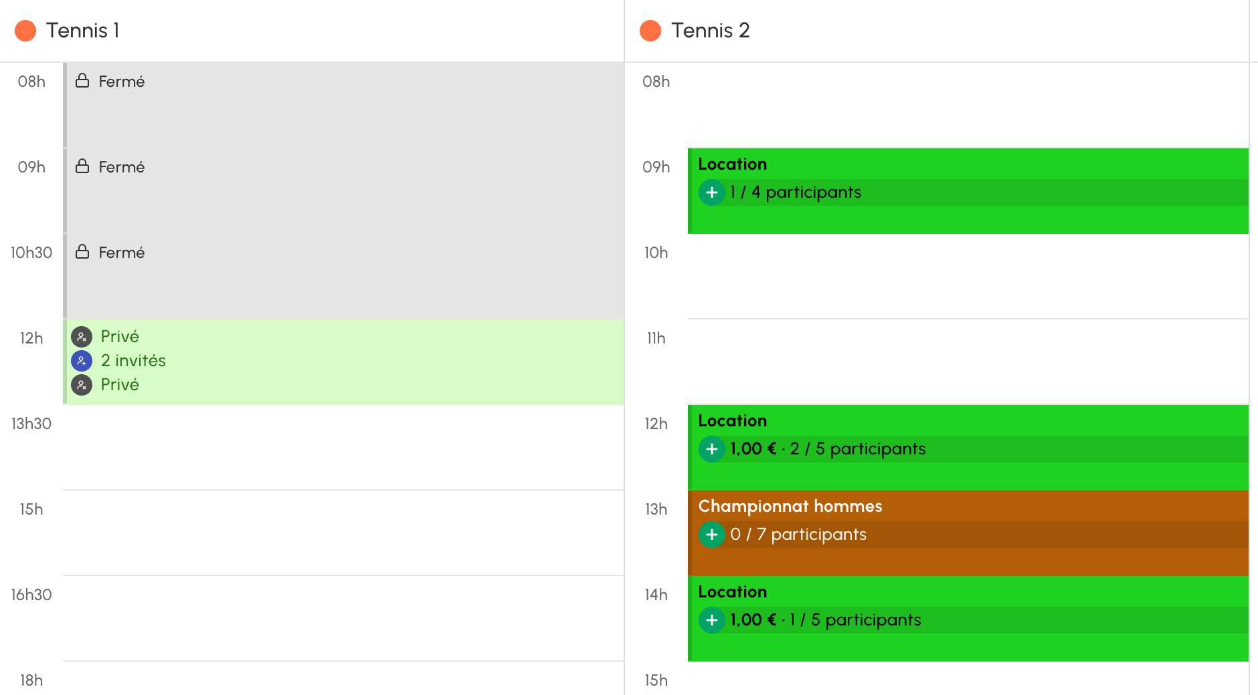Click lock icon on 09h Fermé slot

(x=82, y=166)
